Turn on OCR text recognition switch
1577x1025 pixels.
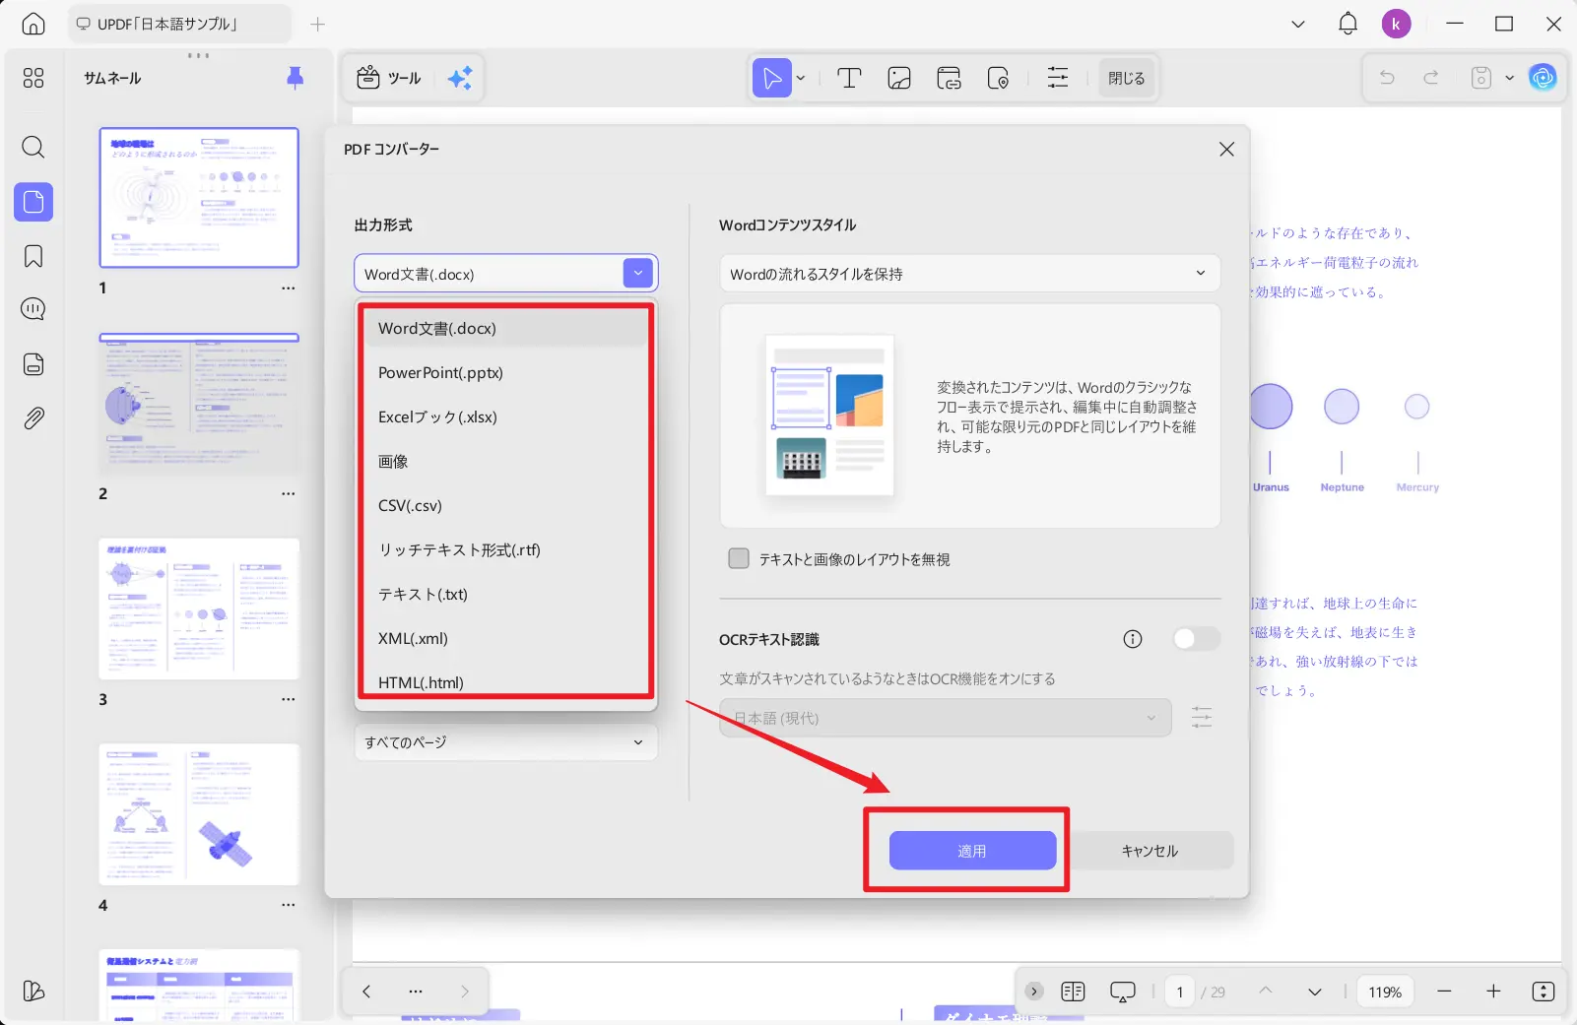click(1196, 639)
